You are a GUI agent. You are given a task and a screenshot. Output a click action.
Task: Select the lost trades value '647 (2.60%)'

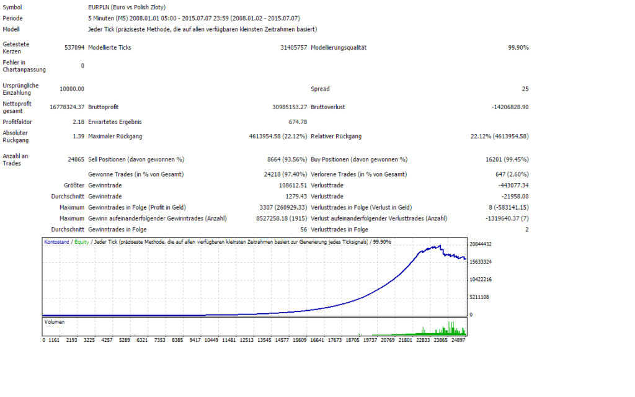(x=512, y=174)
